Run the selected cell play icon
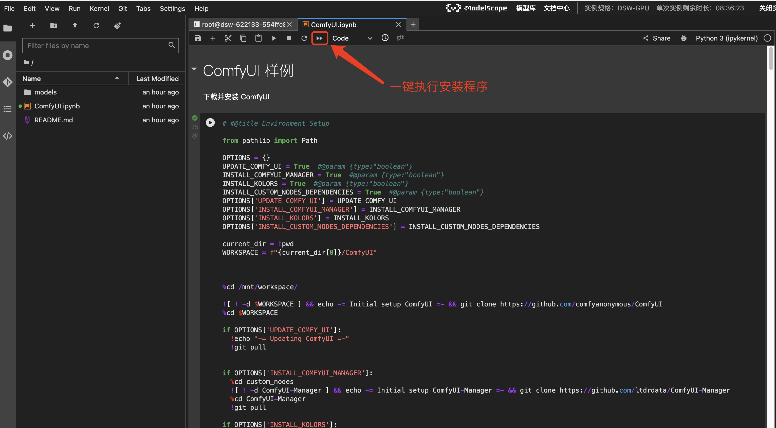The width and height of the screenshot is (776, 428). [274, 38]
